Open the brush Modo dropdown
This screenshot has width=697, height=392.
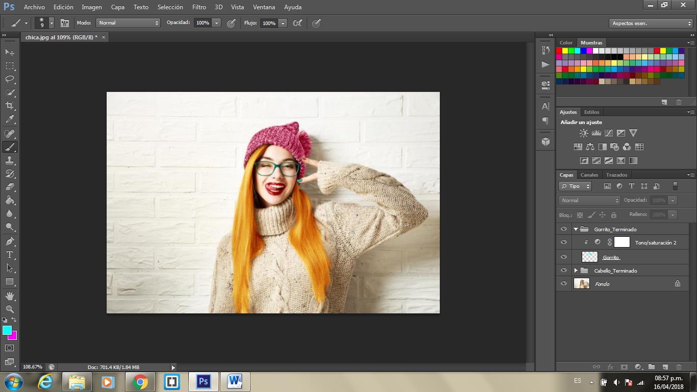(128, 23)
